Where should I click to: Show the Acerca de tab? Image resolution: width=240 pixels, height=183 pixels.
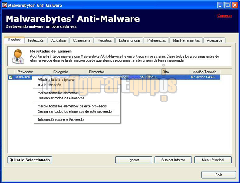click(214, 40)
